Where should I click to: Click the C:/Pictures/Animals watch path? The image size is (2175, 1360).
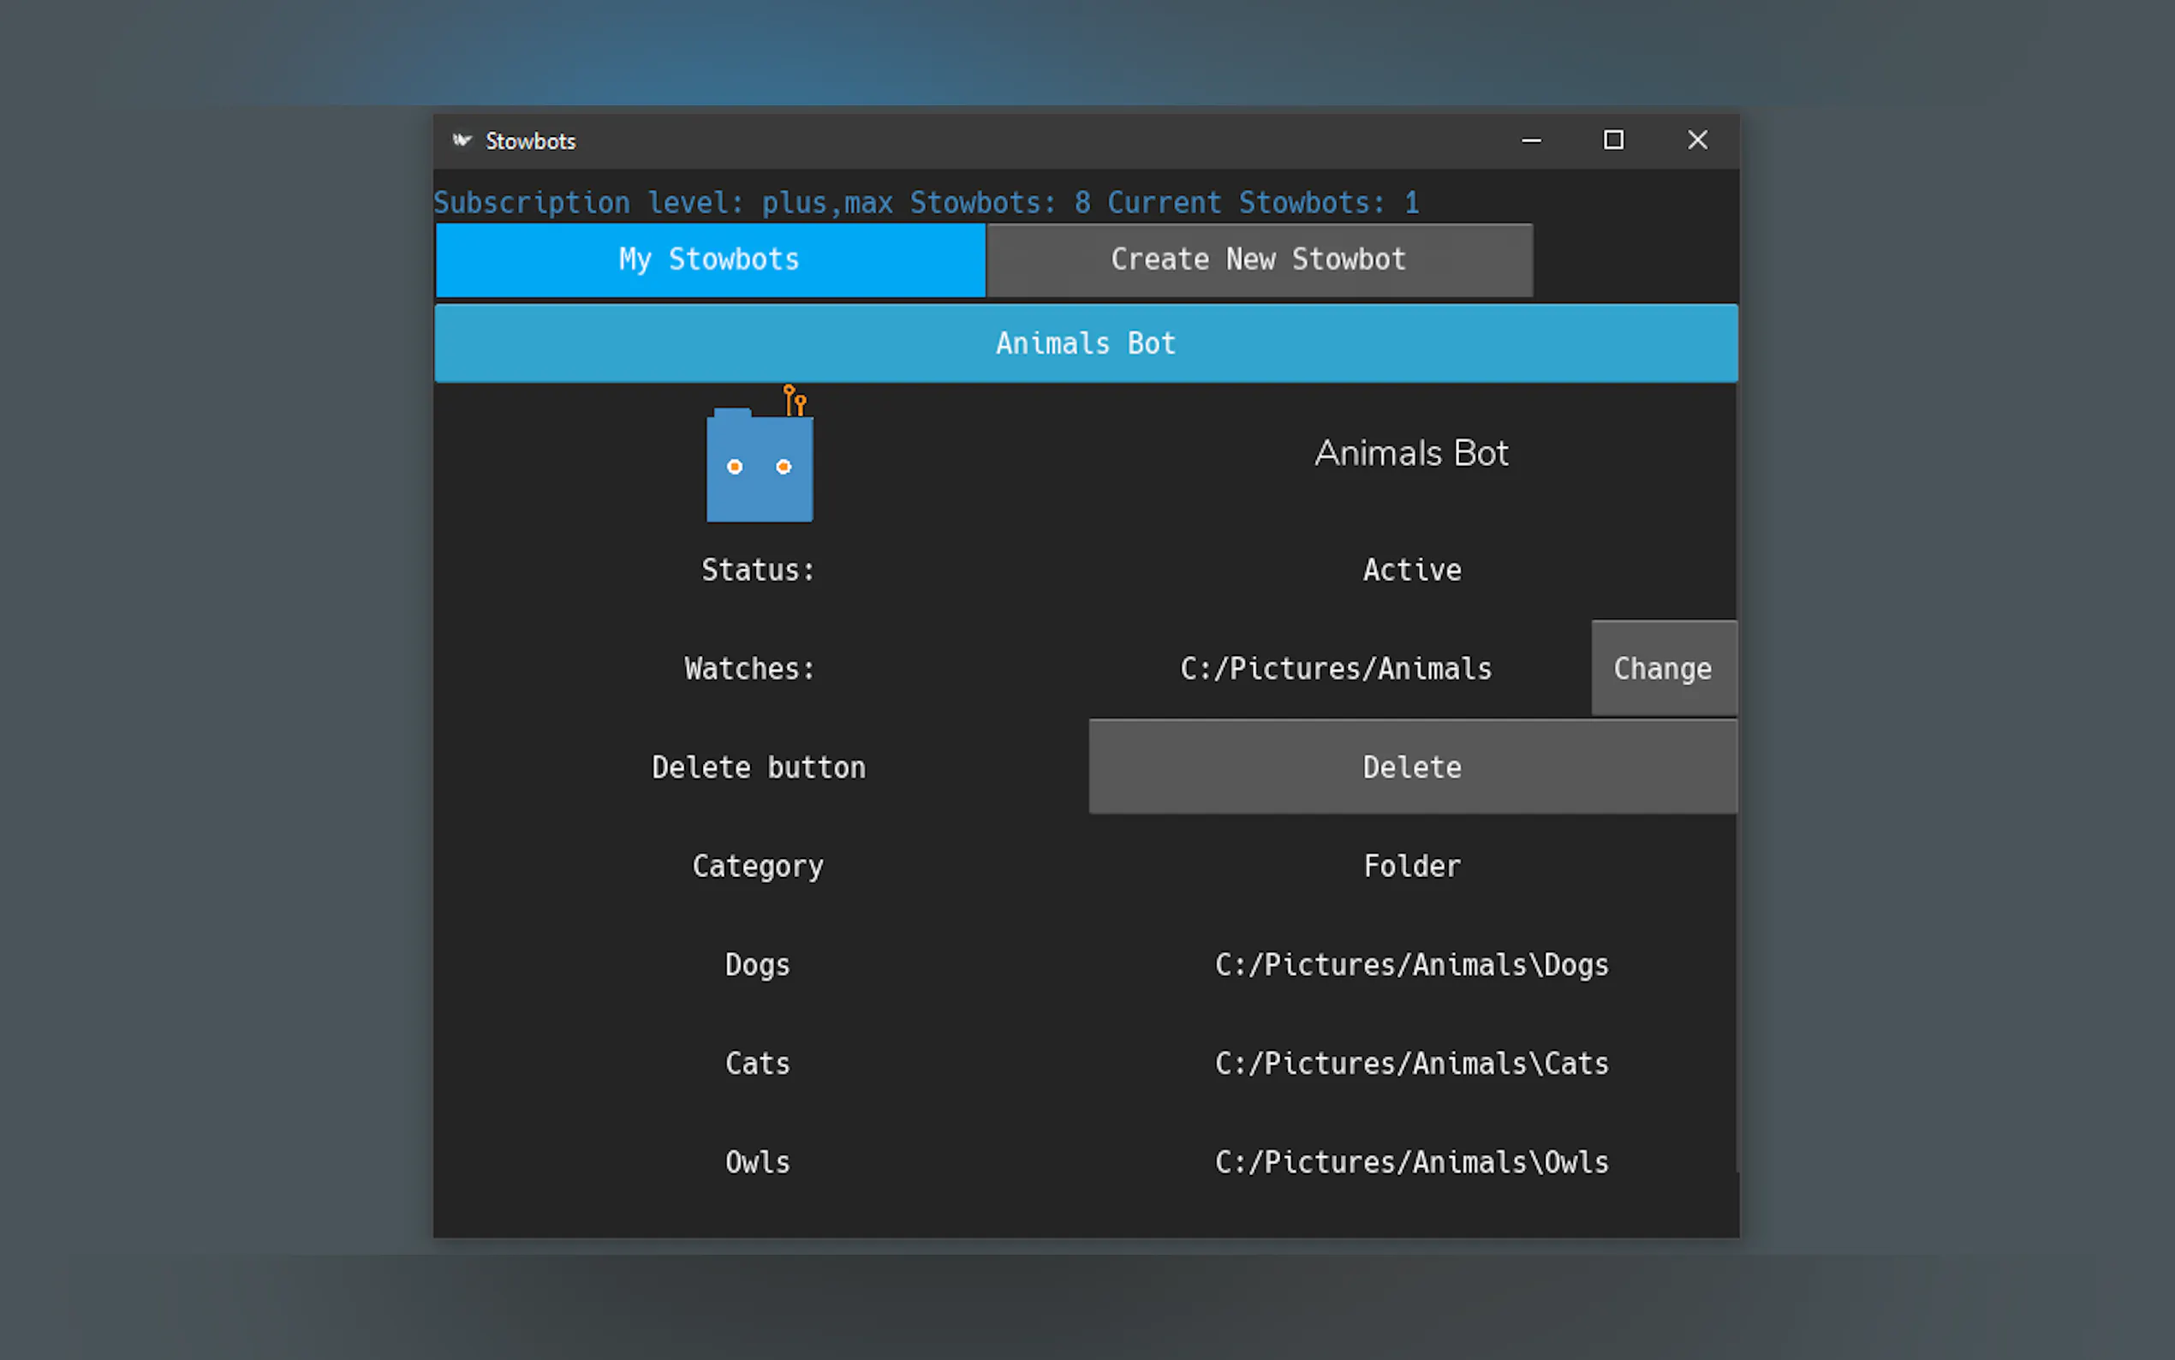click(1335, 669)
